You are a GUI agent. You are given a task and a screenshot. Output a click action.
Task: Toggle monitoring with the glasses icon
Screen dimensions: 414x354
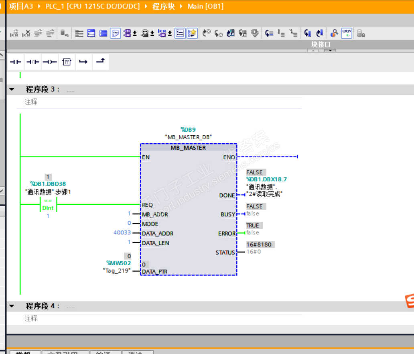[346, 34]
